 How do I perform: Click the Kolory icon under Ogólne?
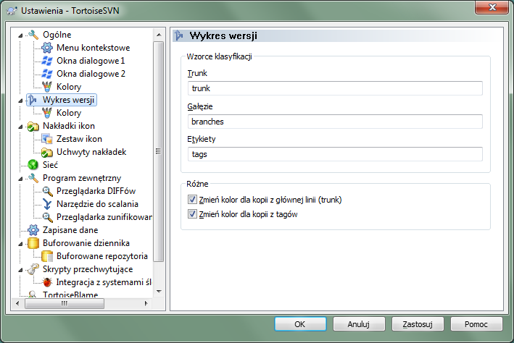click(x=47, y=87)
